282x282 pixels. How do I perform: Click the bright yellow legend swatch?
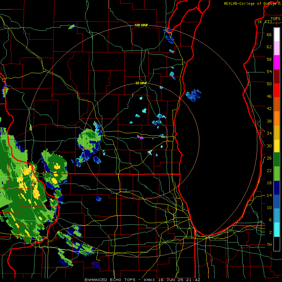click(x=277, y=146)
